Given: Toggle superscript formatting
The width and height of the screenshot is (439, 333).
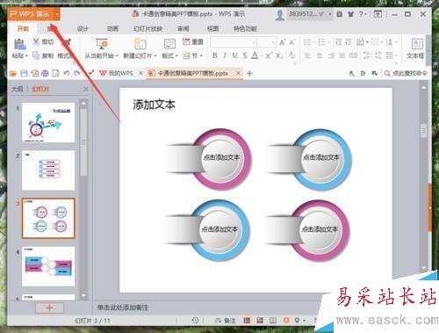Looking at the screenshot, I should [x=269, y=55].
